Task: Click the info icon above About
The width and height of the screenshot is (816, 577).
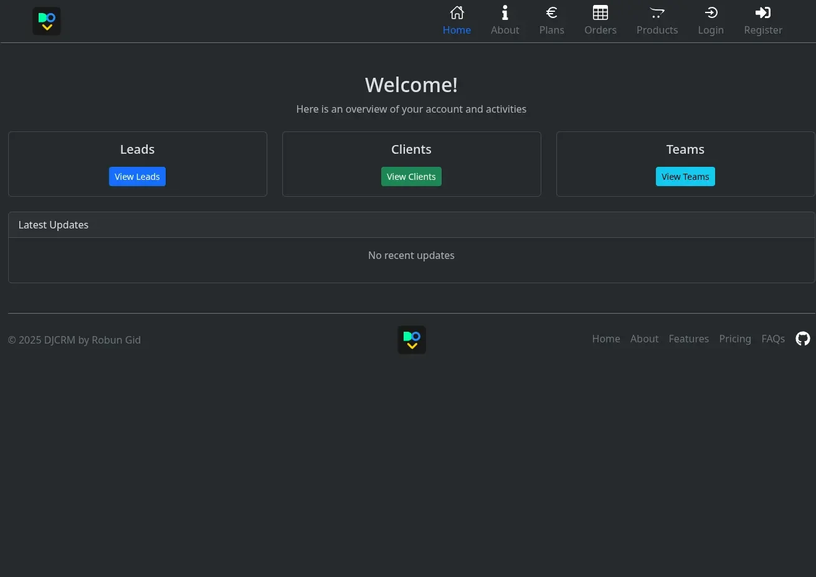Action: click(505, 12)
